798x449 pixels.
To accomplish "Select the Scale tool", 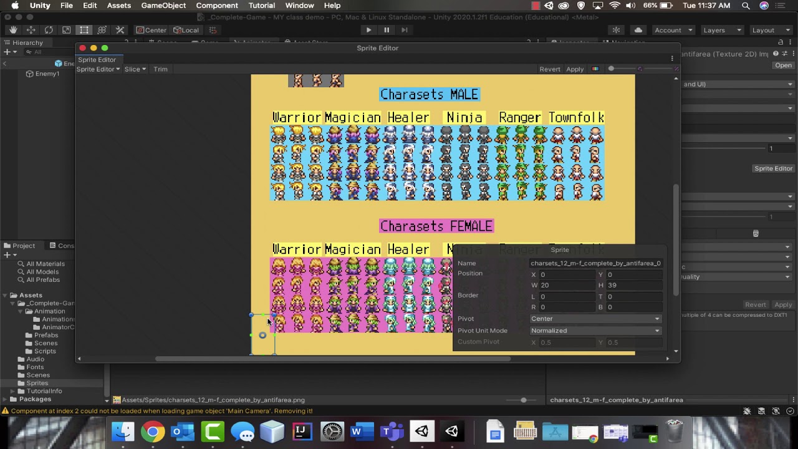I will tap(66, 30).
